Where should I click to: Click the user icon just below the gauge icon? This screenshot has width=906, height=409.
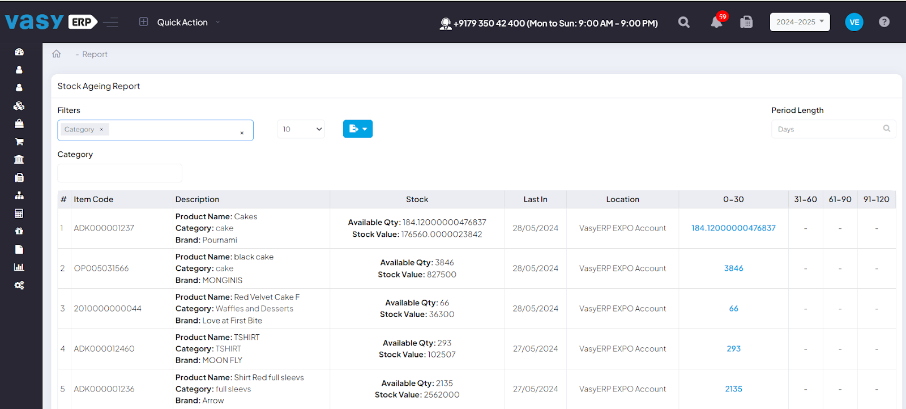click(19, 70)
